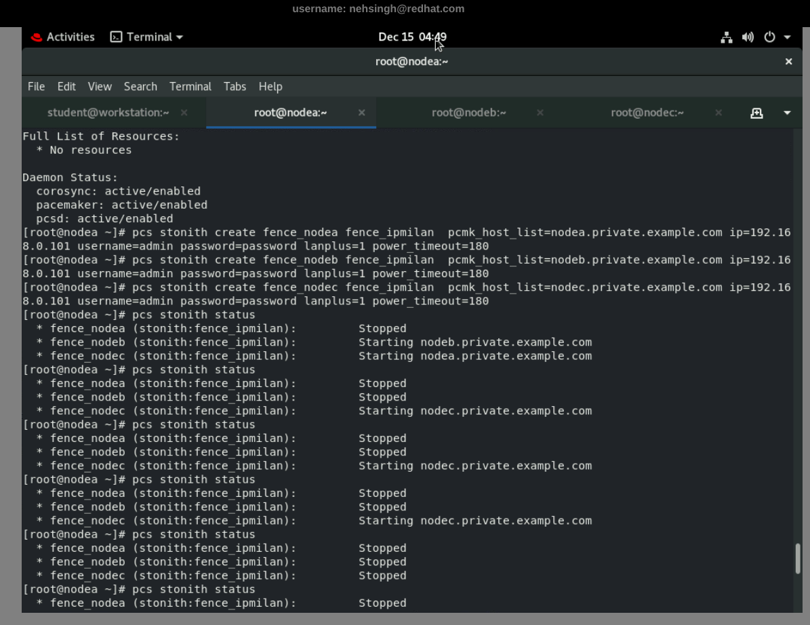
Task: Switch to the root@nodeb tab
Action: 468,113
